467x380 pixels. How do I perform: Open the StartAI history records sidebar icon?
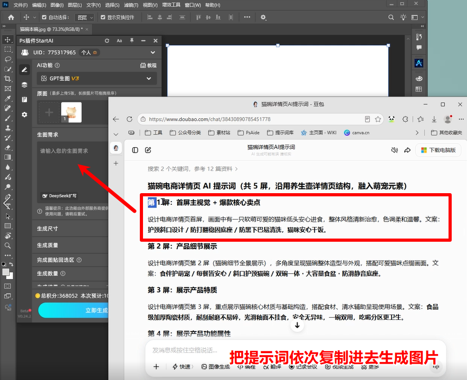coord(24,99)
